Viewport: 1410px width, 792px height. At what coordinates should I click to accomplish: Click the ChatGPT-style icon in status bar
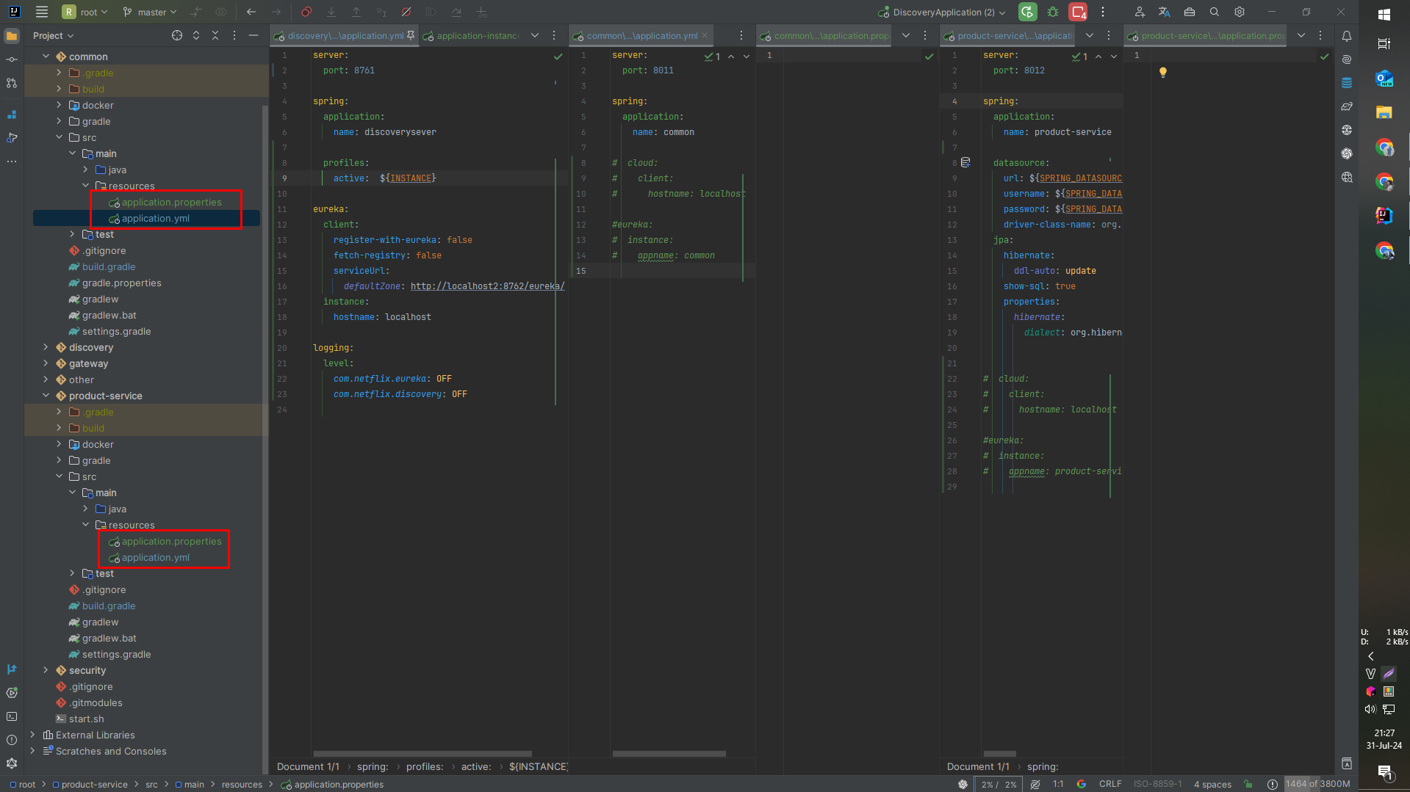963,784
